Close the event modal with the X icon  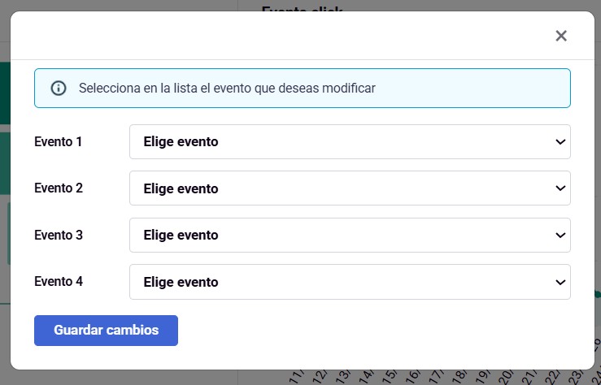[x=561, y=36]
